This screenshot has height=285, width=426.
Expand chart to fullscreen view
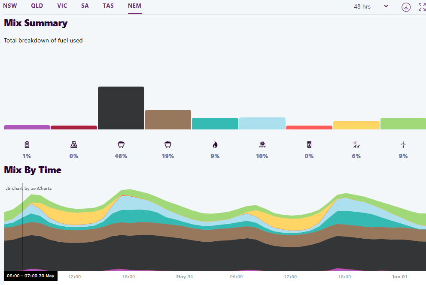422,7
